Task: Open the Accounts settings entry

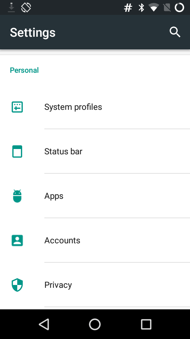Action: pyautogui.click(x=95, y=240)
